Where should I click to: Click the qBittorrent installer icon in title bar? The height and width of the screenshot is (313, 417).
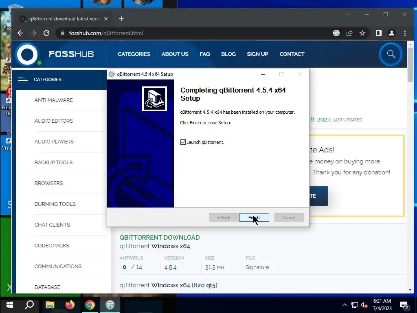(112, 74)
